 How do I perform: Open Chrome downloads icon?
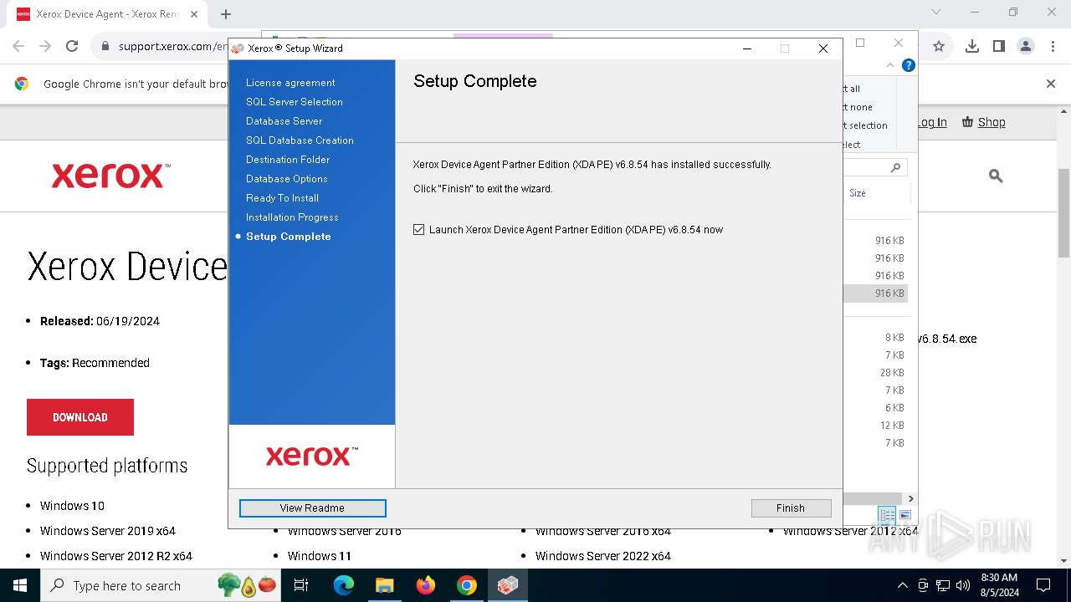coord(971,46)
